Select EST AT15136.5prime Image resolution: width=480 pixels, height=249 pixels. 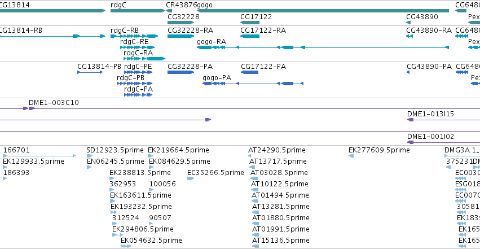click(281, 241)
